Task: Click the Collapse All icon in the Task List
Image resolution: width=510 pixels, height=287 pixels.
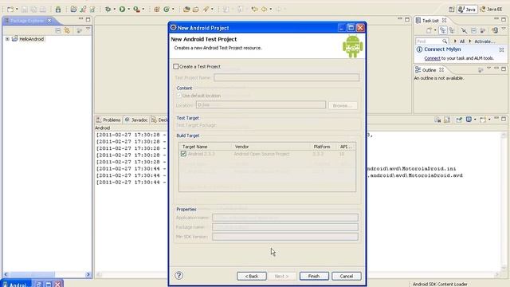Action: [x=473, y=30]
